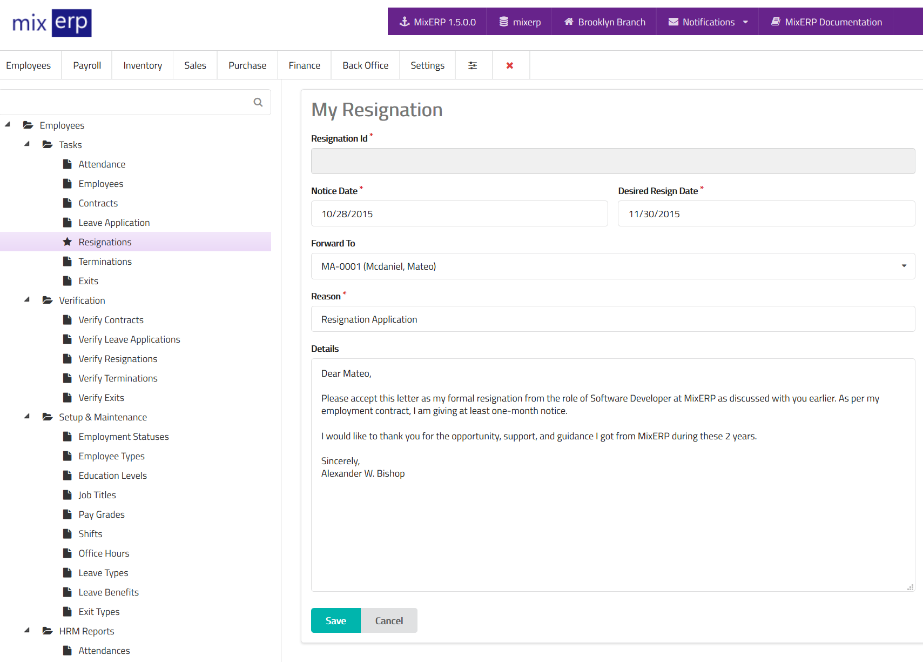This screenshot has height=662, width=923.
Task: Cancel the resignation form
Action: click(389, 620)
